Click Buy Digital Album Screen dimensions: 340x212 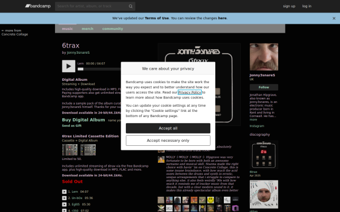(83, 120)
